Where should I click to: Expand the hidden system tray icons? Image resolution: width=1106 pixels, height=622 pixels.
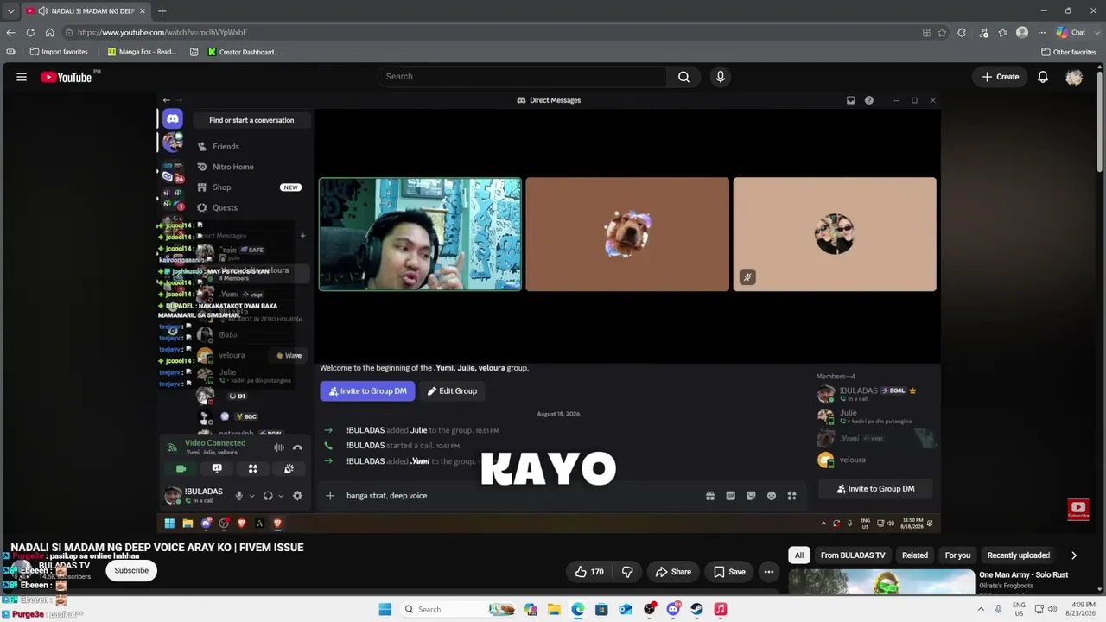981,609
